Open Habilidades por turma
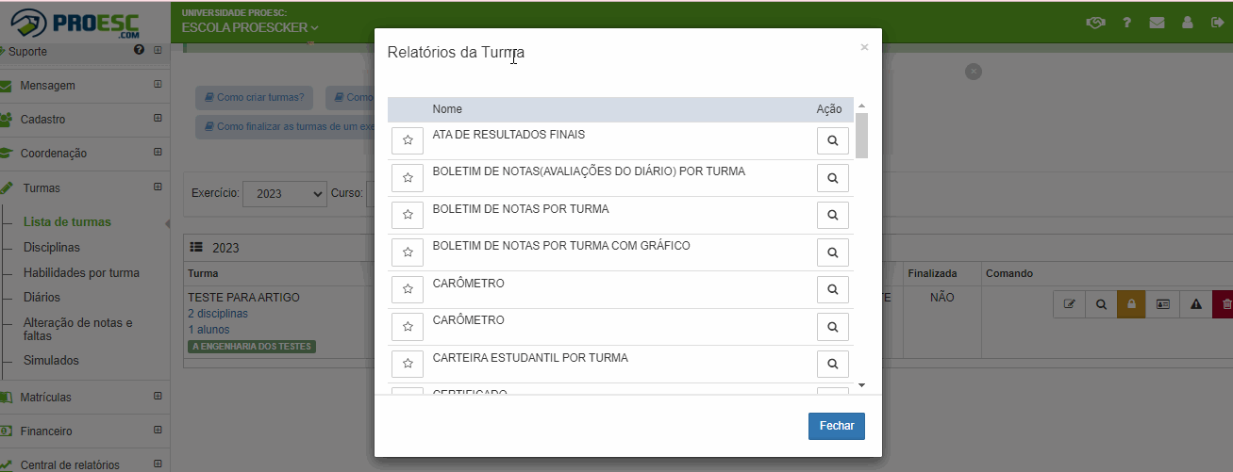Image resolution: width=1233 pixels, height=472 pixels. click(81, 273)
